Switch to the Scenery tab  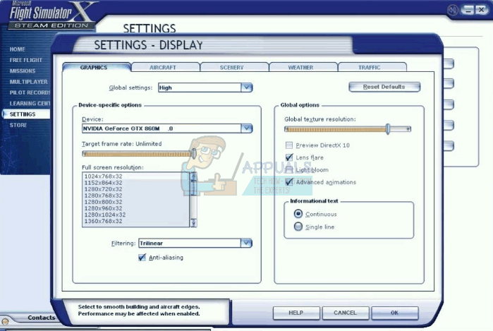[235, 67]
